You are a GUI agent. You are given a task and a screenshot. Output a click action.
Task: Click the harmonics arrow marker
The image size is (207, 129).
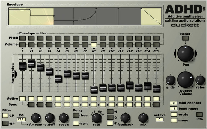click(x=16, y=75)
